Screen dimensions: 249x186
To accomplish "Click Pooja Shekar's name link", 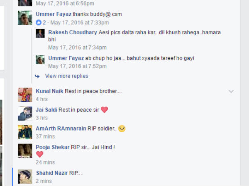I will 53,147.
